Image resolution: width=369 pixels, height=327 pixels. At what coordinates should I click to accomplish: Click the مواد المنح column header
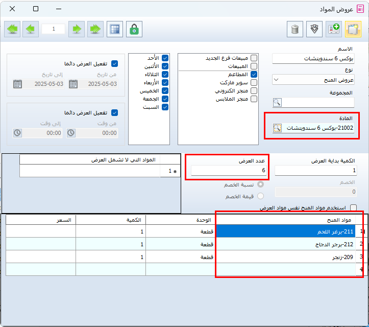tap(285, 220)
